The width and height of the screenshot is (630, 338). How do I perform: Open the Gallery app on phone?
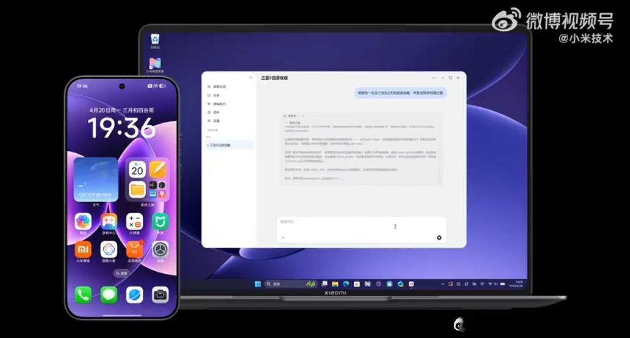pyautogui.click(x=83, y=221)
